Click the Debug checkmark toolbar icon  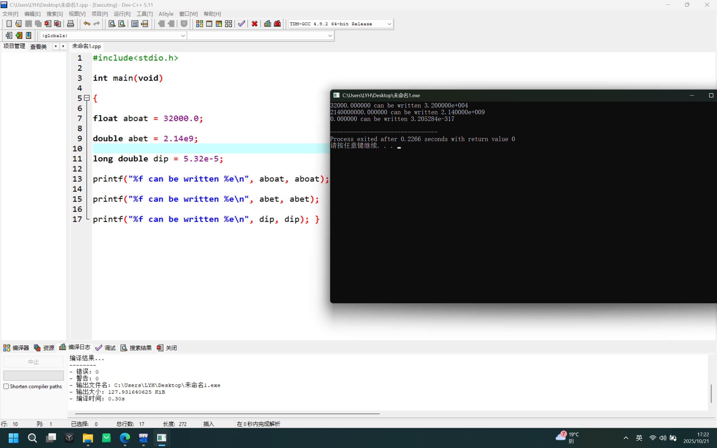[x=241, y=24]
